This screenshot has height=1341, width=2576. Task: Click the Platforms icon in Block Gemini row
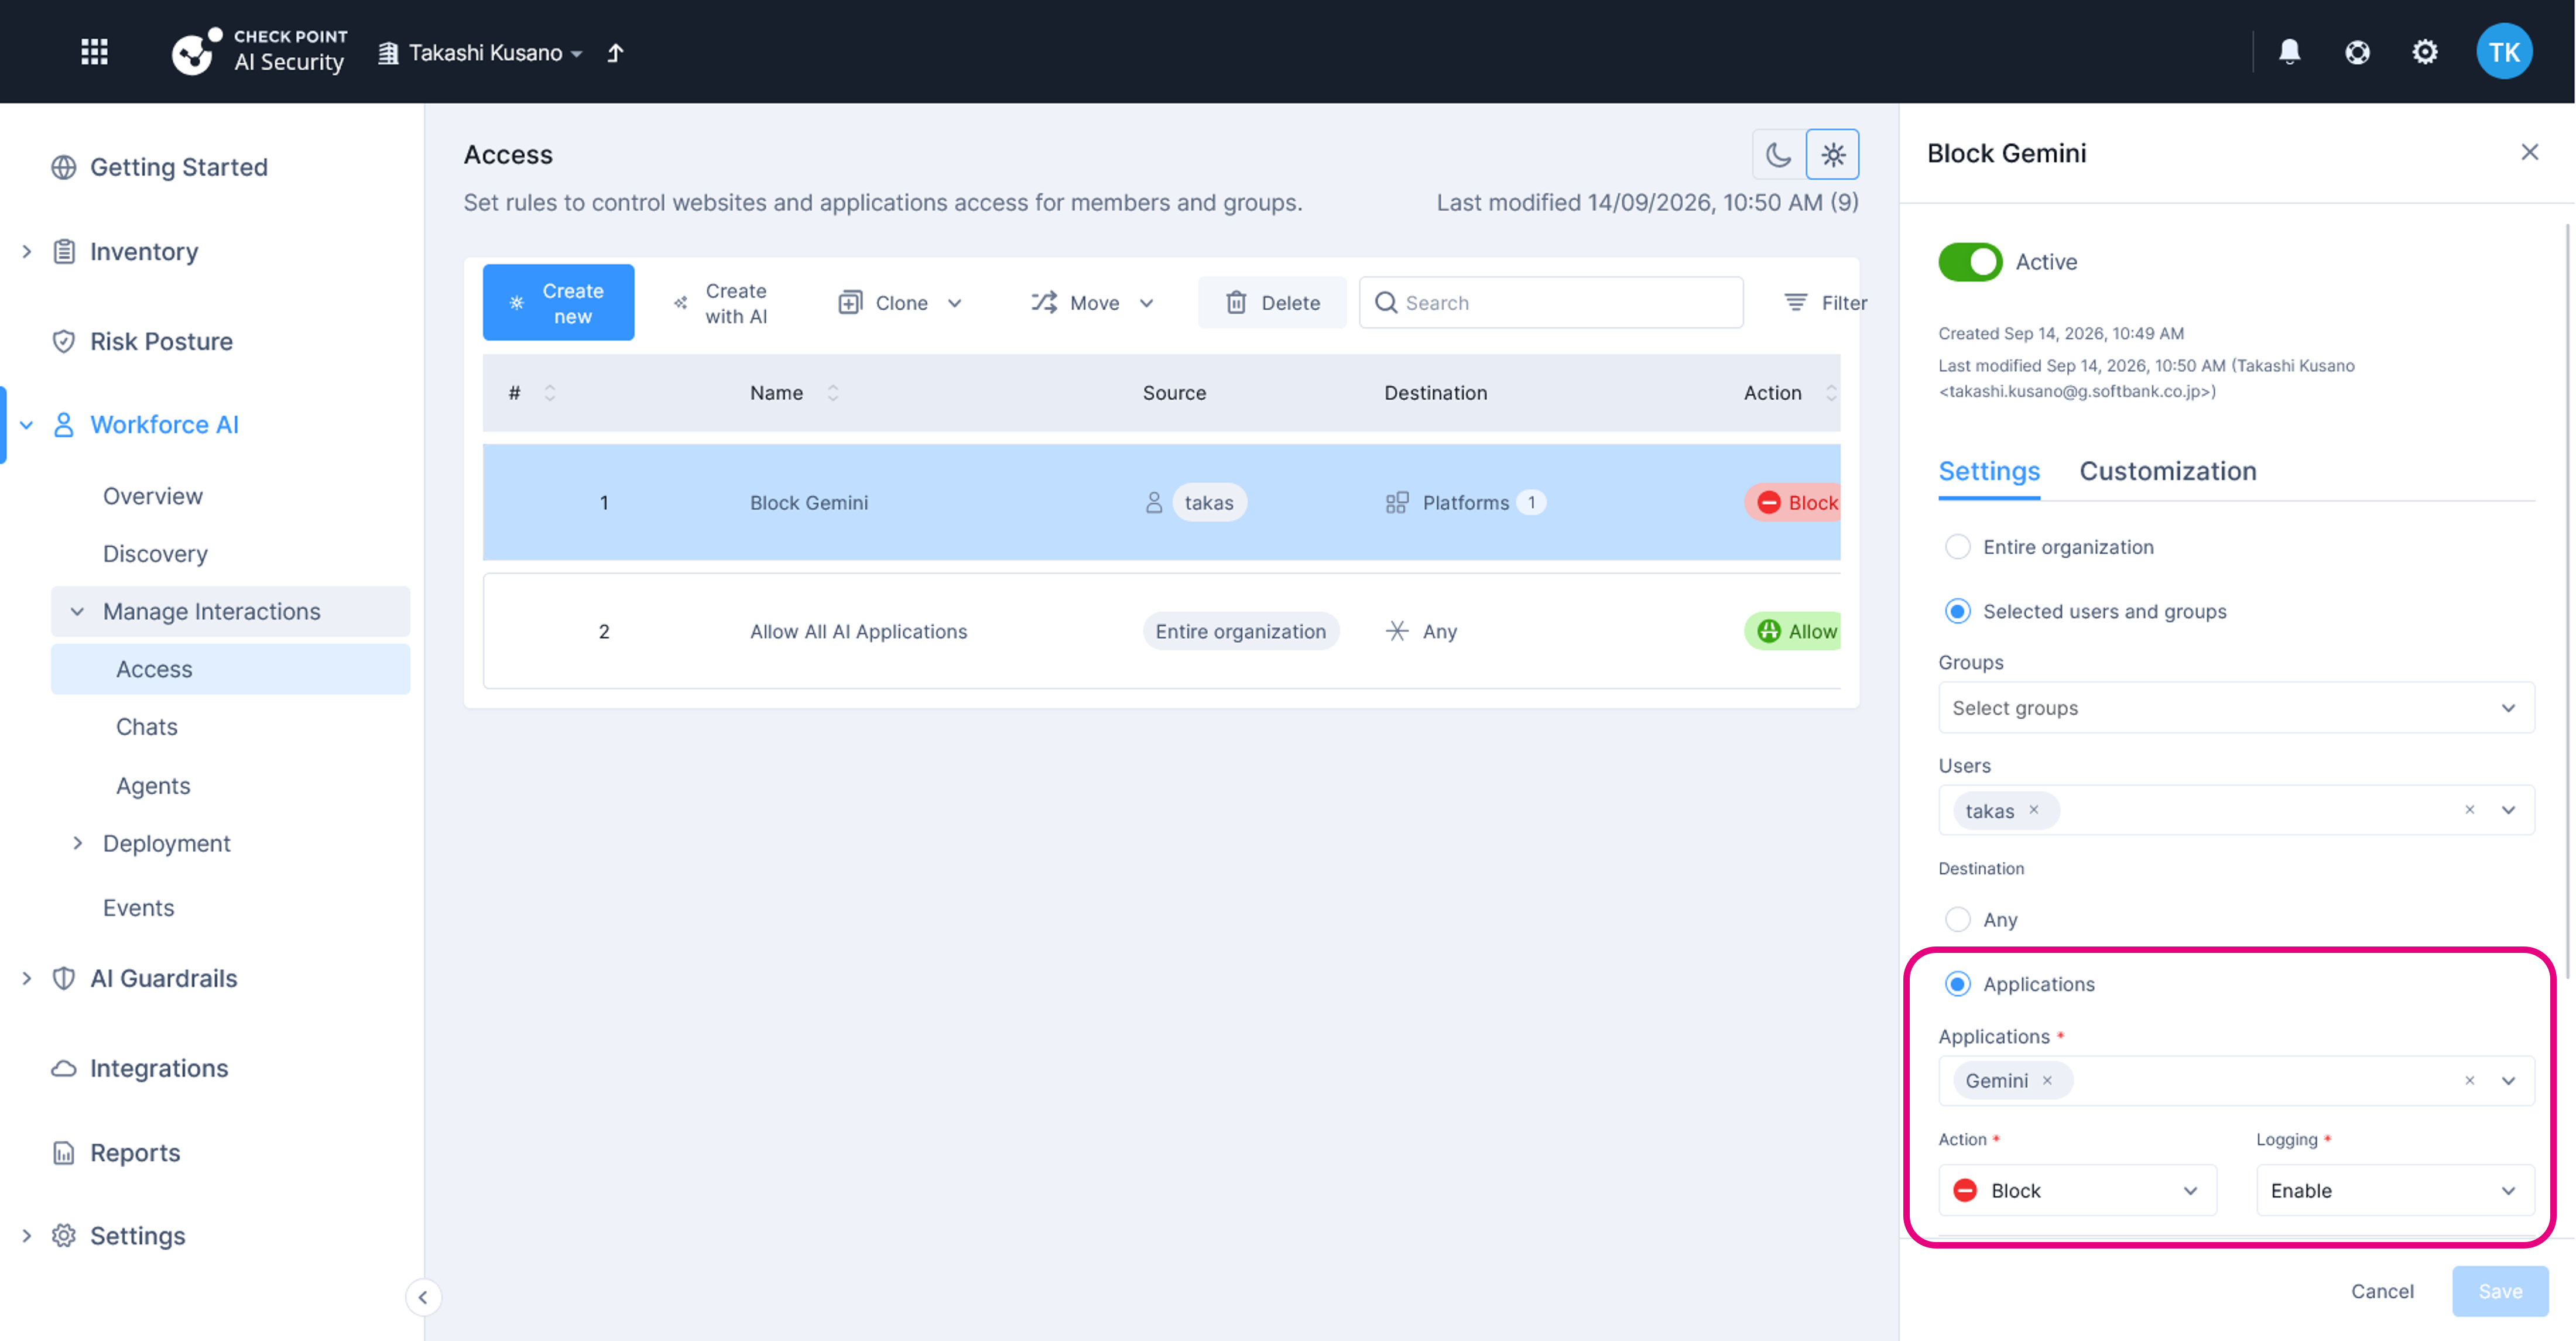(1397, 502)
